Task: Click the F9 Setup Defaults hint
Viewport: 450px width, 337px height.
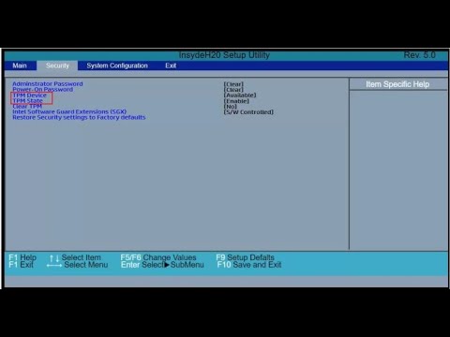Action: 246,257
